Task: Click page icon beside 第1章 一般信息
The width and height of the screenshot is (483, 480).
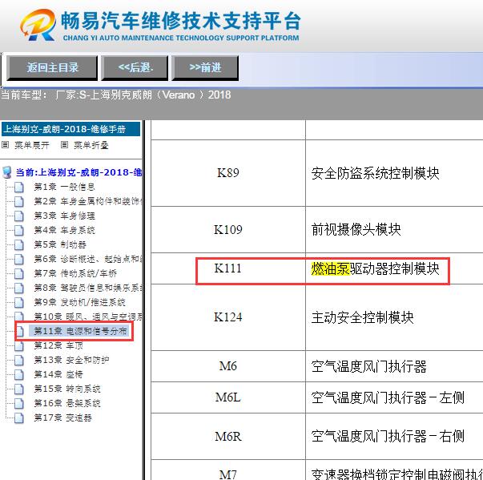Action: 18,188
